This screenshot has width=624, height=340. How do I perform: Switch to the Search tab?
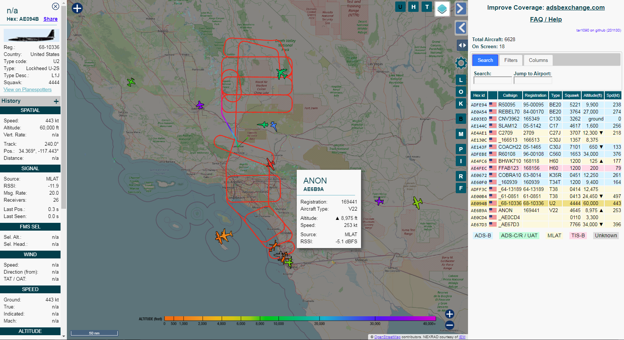coord(485,60)
